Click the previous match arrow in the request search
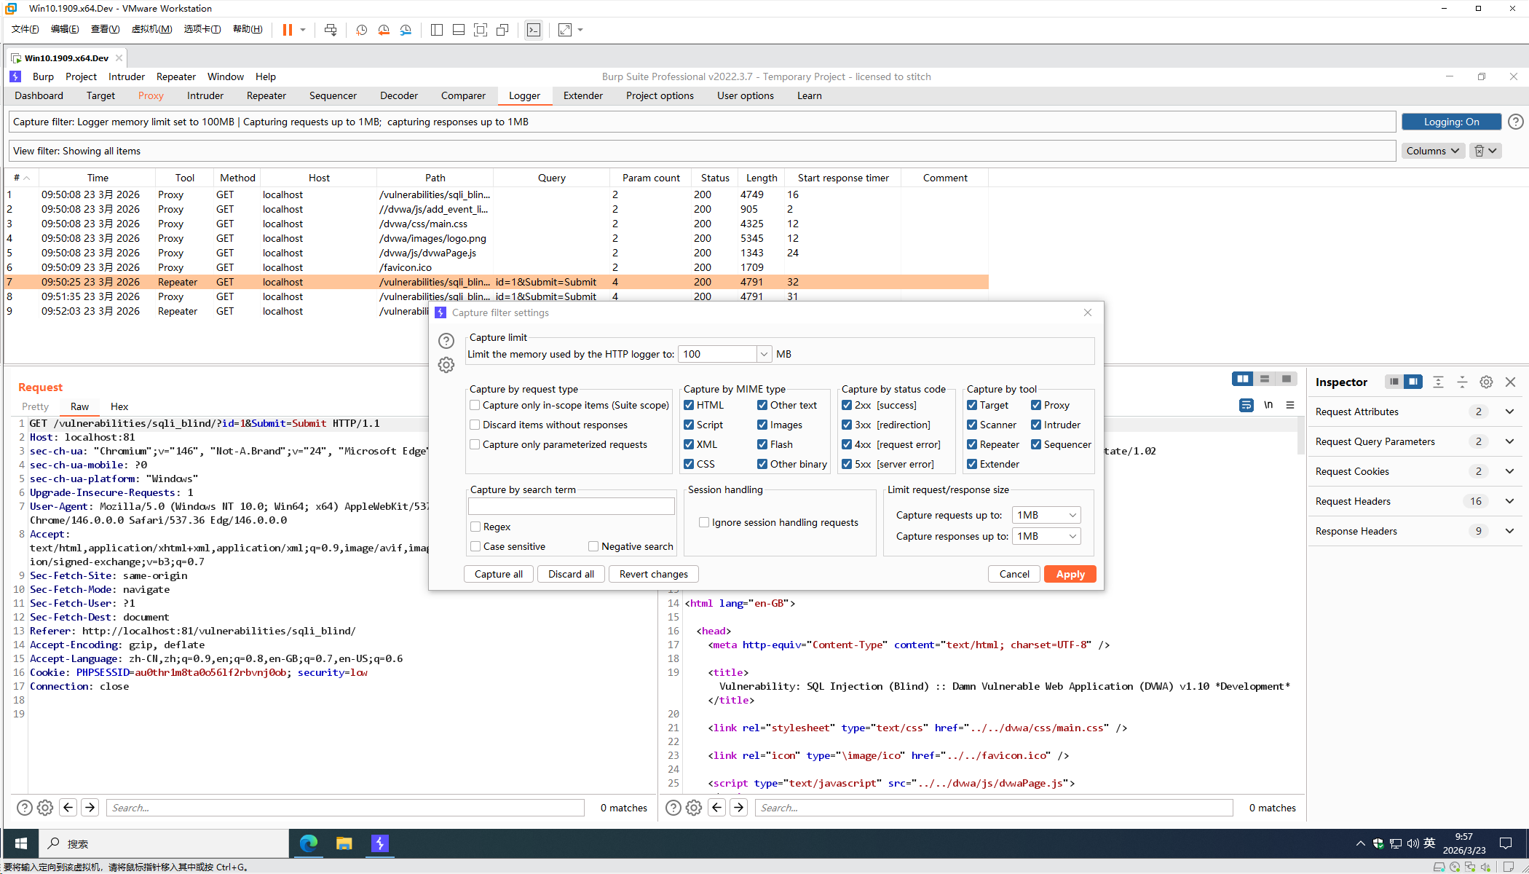 (x=68, y=807)
